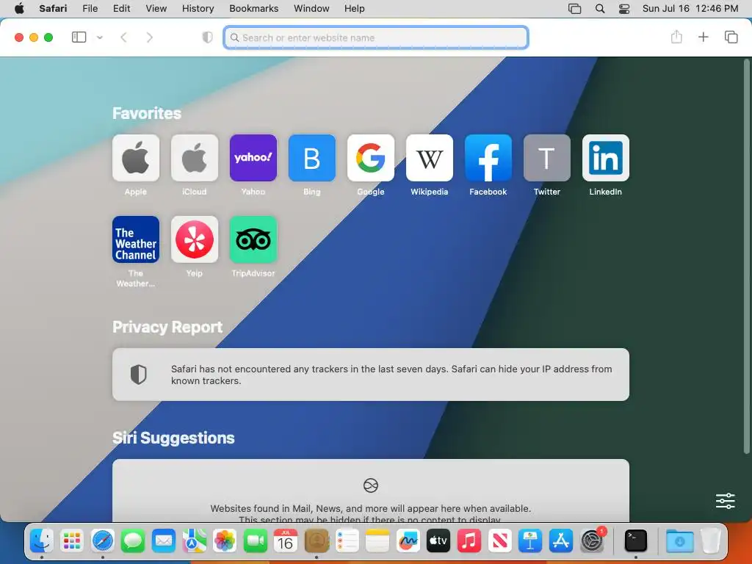Click the page's vertical scrollbar
Image resolution: width=752 pixels, height=564 pixels.
click(x=746, y=256)
